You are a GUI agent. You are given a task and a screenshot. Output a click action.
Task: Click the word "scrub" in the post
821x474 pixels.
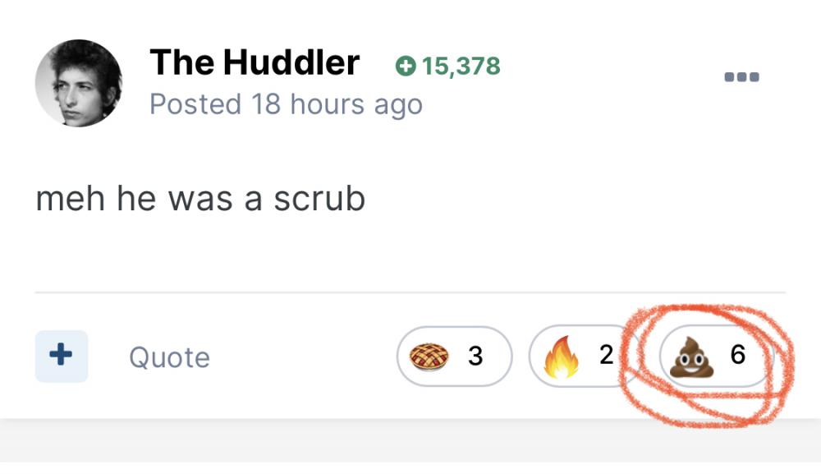319,200
